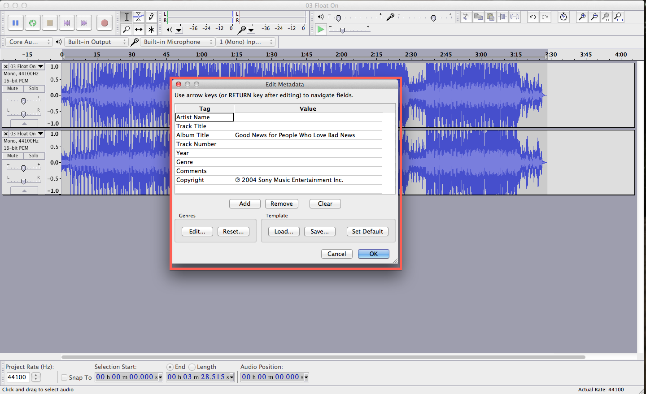
Task: Click the Redo arrow icon
Action: tap(545, 17)
